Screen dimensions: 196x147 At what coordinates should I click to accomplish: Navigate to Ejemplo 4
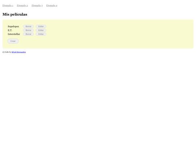[x=52, y=5]
